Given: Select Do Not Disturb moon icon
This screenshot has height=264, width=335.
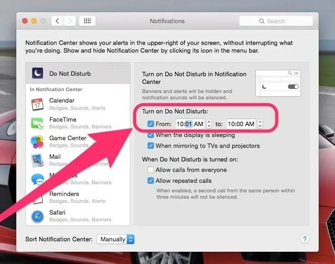Looking at the screenshot, I should tap(38, 73).
